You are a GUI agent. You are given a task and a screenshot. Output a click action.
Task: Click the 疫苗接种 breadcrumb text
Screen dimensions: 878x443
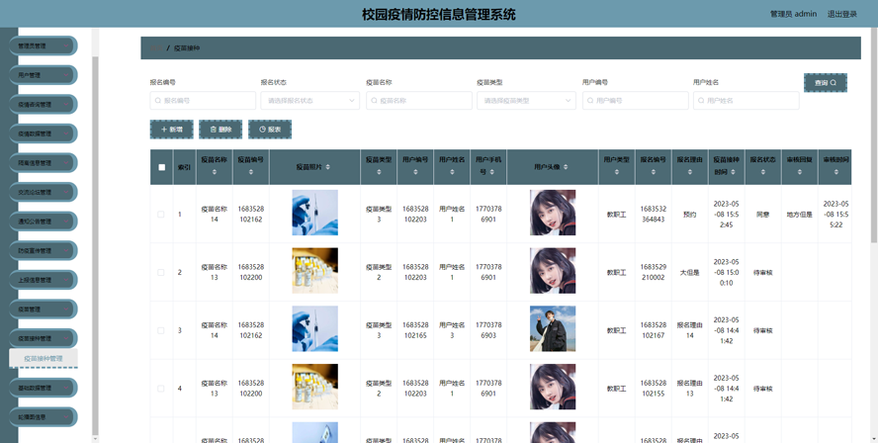click(x=187, y=48)
